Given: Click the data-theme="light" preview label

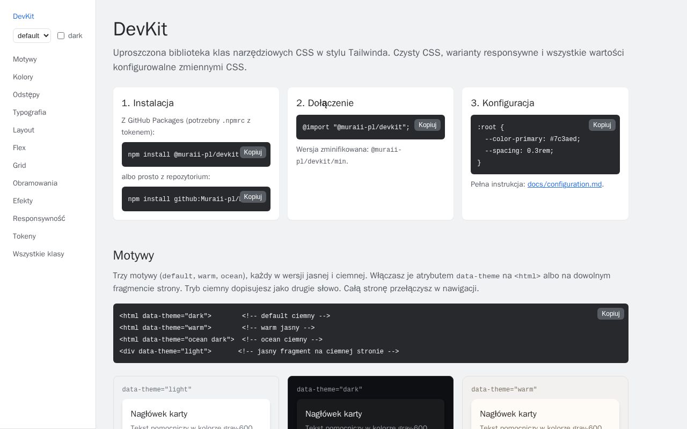Looking at the screenshot, I should tap(157, 389).
